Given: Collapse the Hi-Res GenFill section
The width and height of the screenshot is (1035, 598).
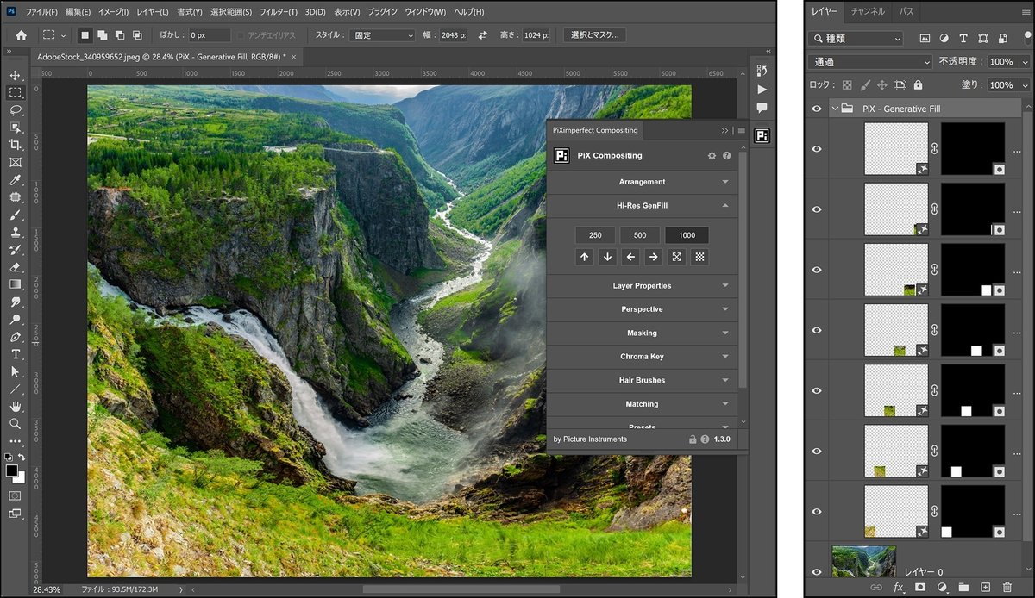Looking at the screenshot, I should (x=643, y=206).
